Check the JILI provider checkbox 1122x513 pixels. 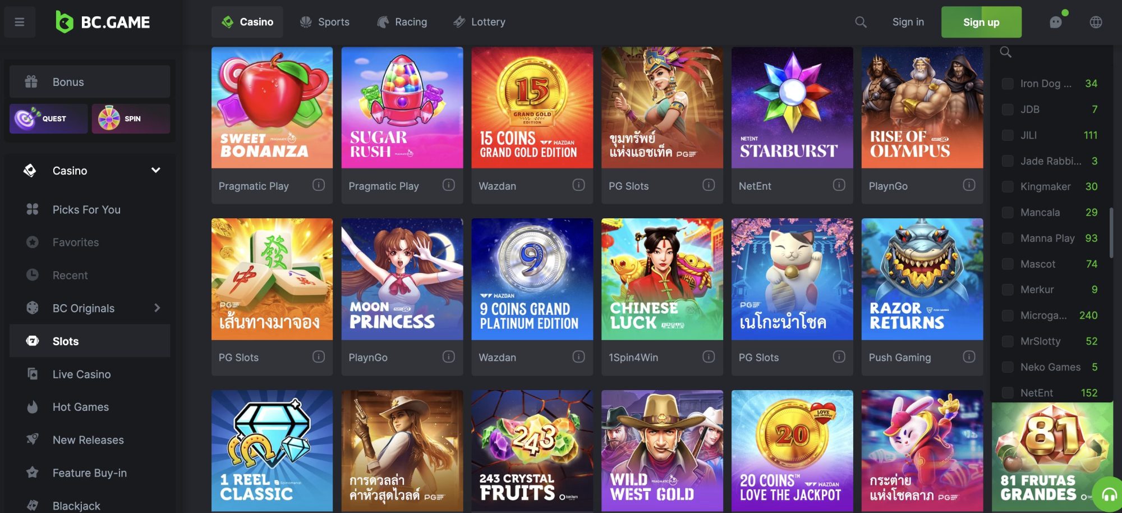coord(1008,135)
